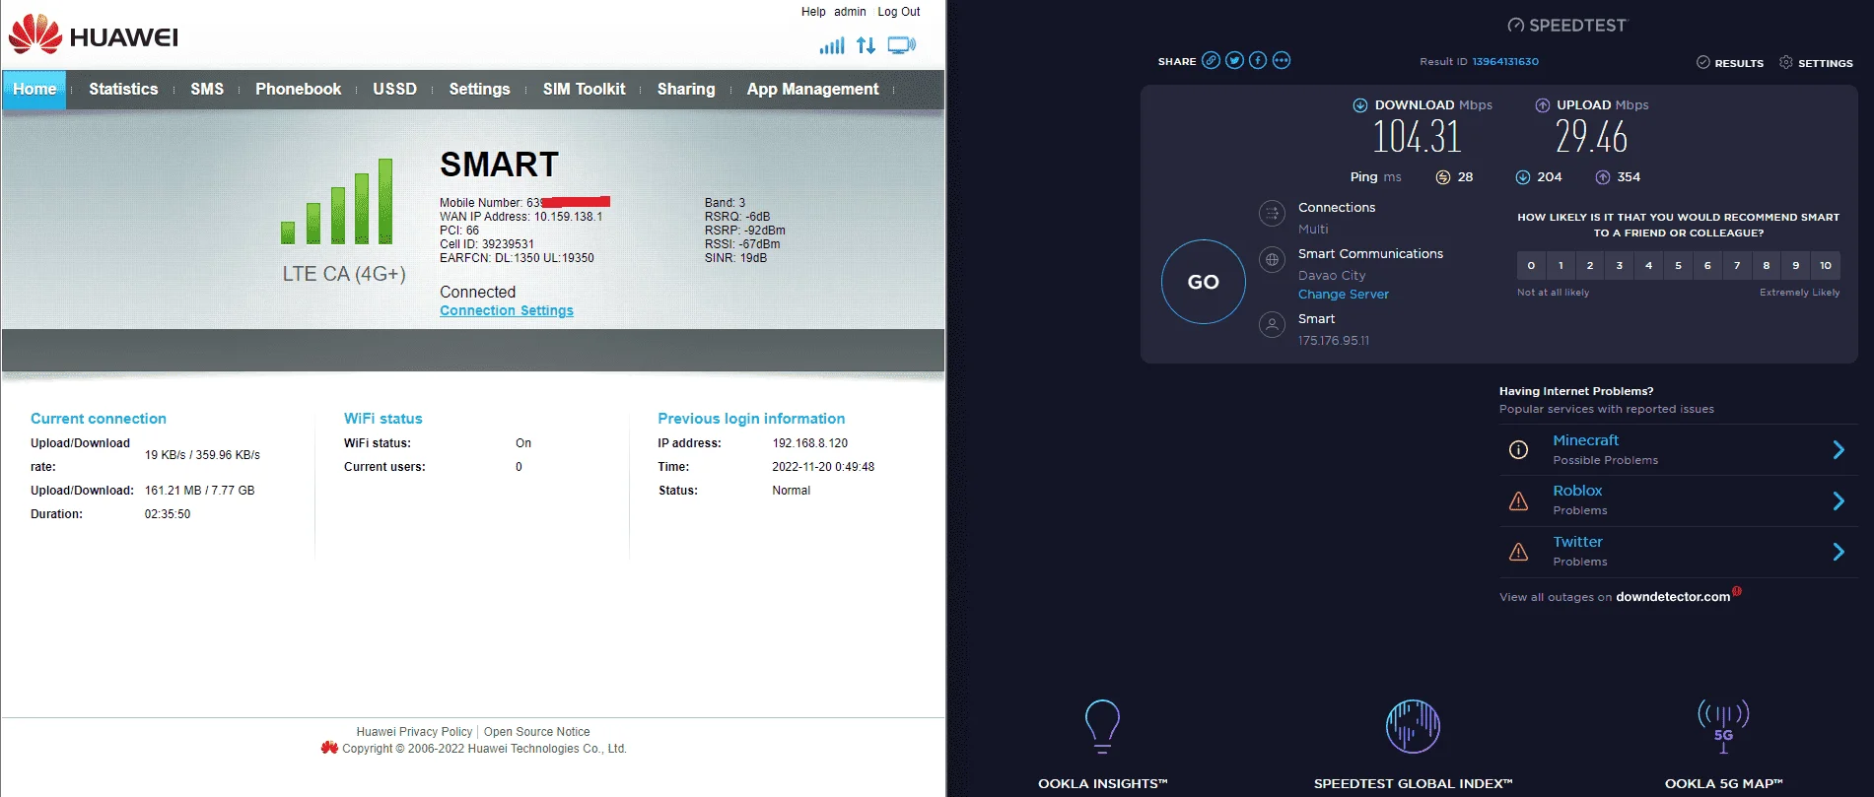Choose recommendation score 9
This screenshot has height=797, width=1874.
tap(1796, 265)
